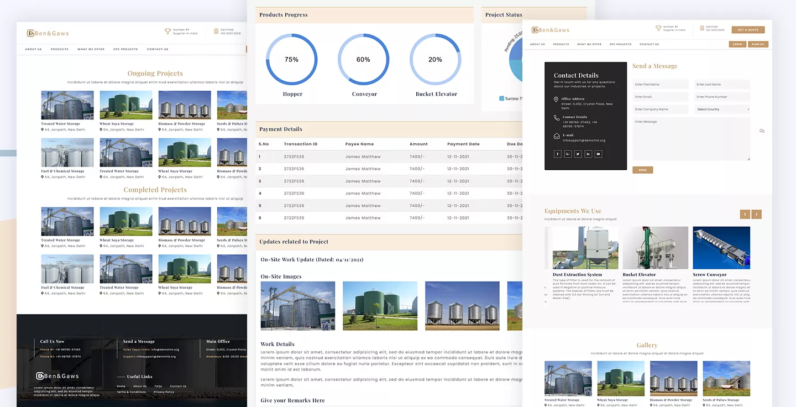796x407 pixels.
Task: Open the floating chat bubble icon
Action: click(762, 131)
